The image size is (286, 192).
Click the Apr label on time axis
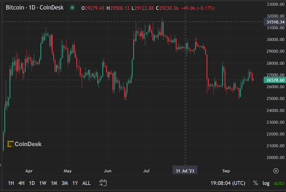pyautogui.click(x=29, y=171)
